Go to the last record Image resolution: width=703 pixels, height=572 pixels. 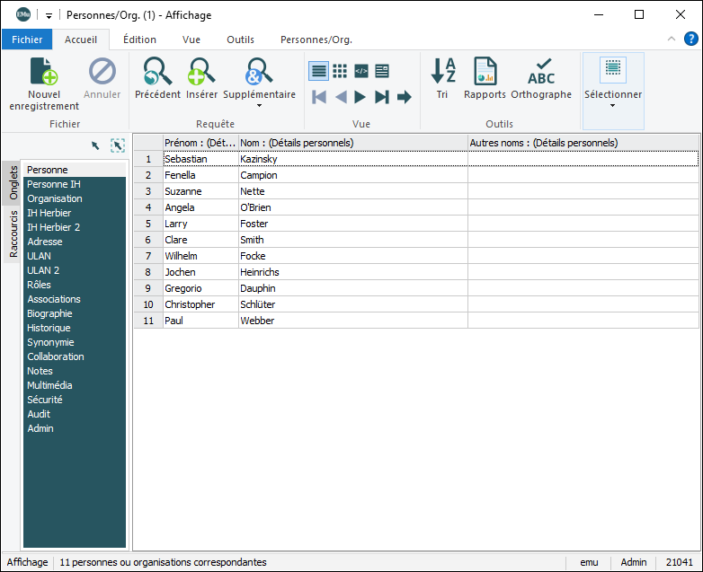382,97
